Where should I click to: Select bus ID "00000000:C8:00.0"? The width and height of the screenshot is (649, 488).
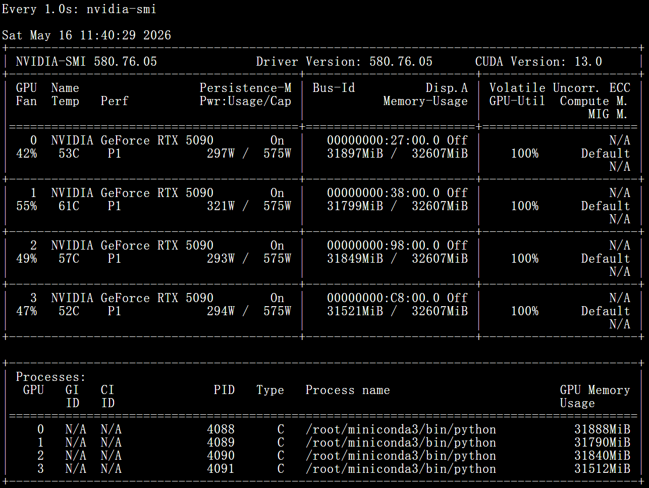point(383,298)
